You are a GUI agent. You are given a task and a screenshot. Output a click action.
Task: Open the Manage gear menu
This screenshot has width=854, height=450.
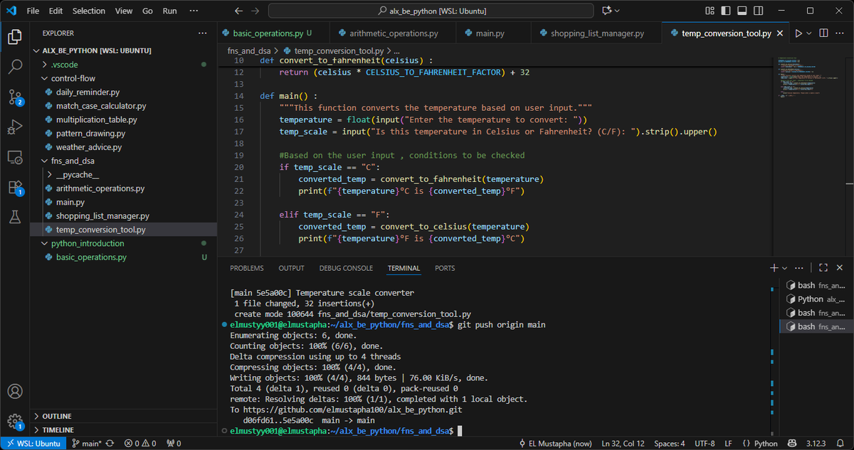pyautogui.click(x=15, y=421)
